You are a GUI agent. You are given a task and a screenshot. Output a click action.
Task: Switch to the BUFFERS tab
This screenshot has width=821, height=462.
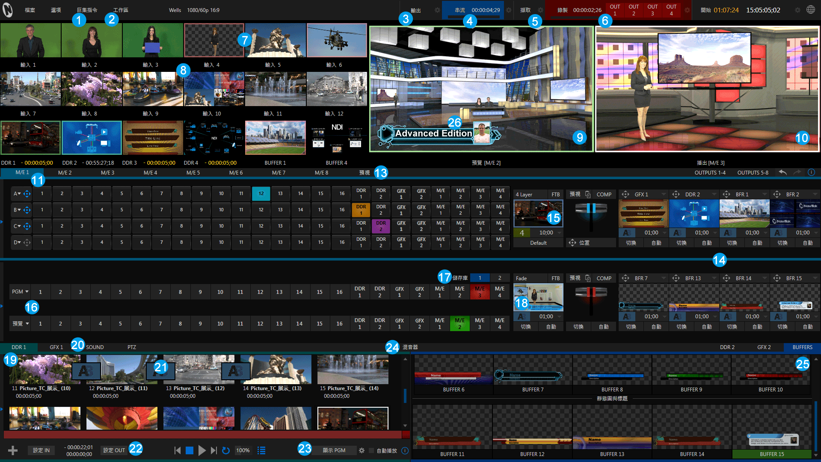click(802, 347)
